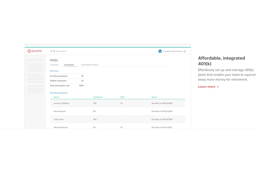
Task: Click the arrow icon next to Learn more
Action: click(x=218, y=87)
